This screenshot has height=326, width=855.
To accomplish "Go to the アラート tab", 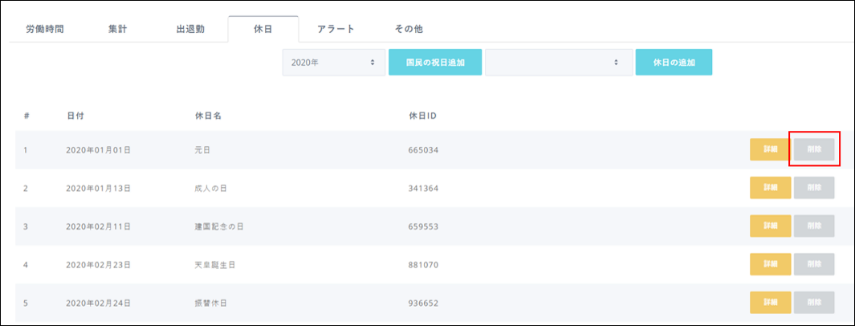I will pos(336,29).
